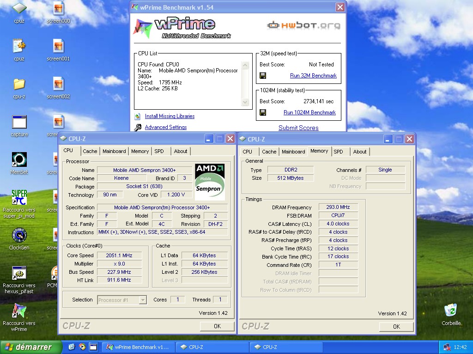Select first CPU-Z taskbar button
The width and height of the screenshot is (473, 354).
point(212,347)
